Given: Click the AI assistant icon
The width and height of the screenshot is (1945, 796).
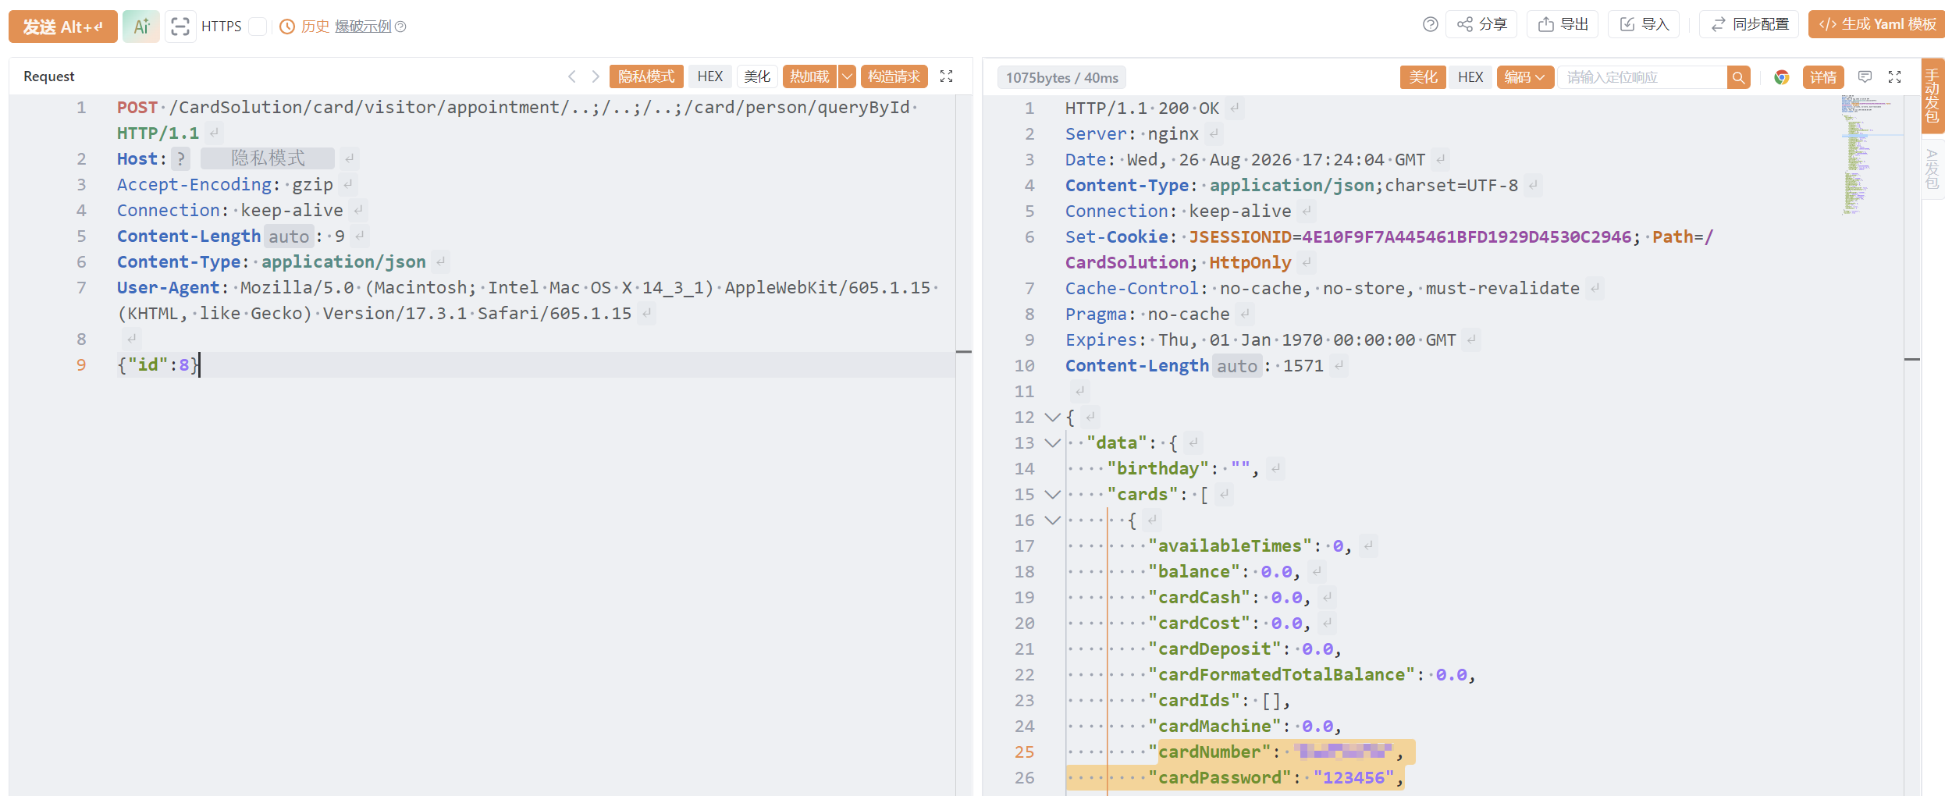Looking at the screenshot, I should click(141, 27).
